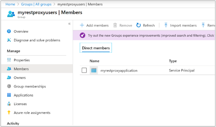Open the myrestproxyapplication member link
216x127 pixels.
point(119,70)
